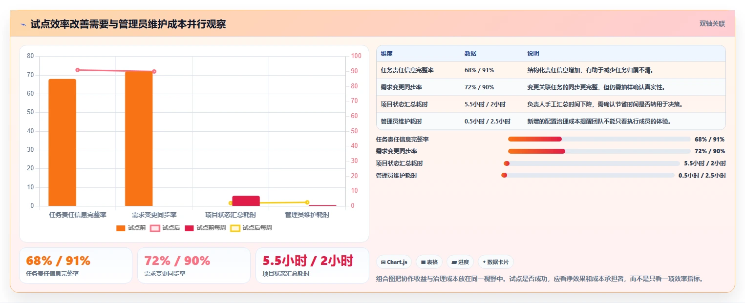This screenshot has width=745, height=303.
Task: Select the 项目状态汇总耗时 table row name
Action: coord(404,104)
